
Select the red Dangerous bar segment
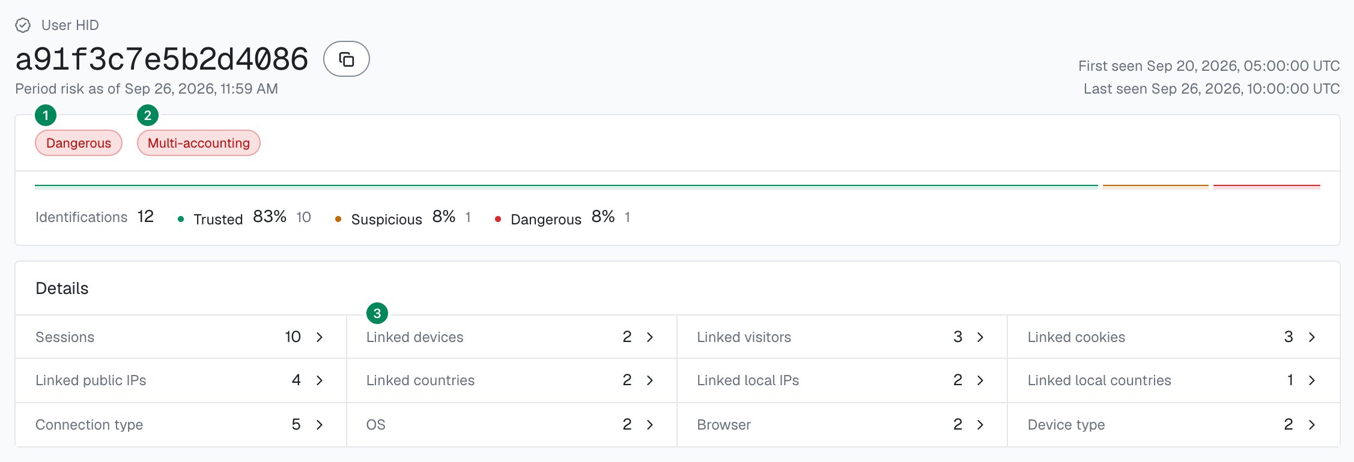point(1267,186)
